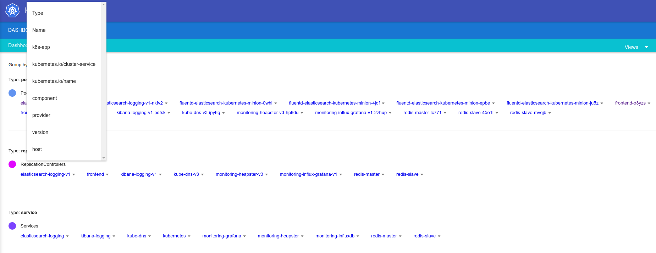Select 'Type' from the group-by menu

click(38, 13)
